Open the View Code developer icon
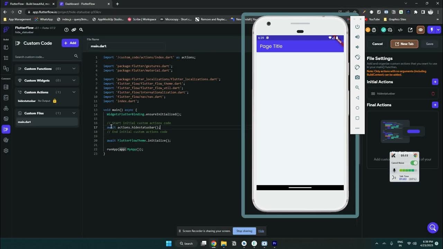 tap(400, 30)
